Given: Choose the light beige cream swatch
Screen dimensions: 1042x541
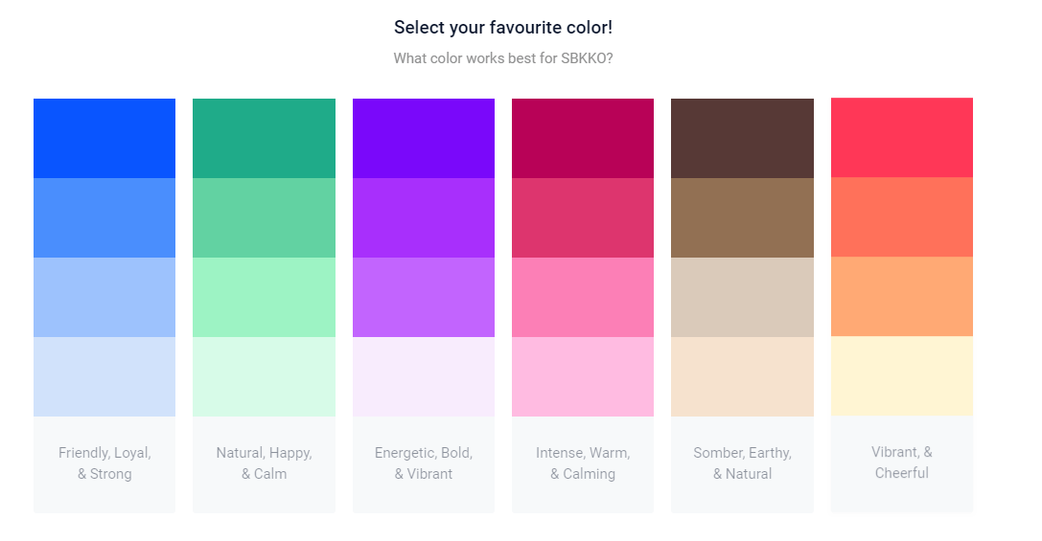Looking at the screenshot, I should point(742,376).
